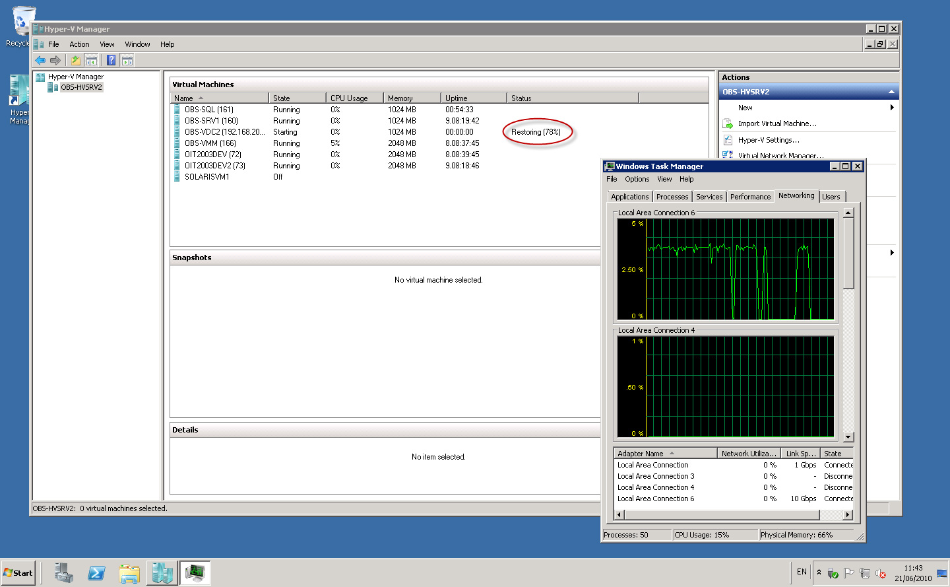This screenshot has height=587, width=950.
Task: Expand the New submenu arrow in Actions
Action: click(893, 107)
